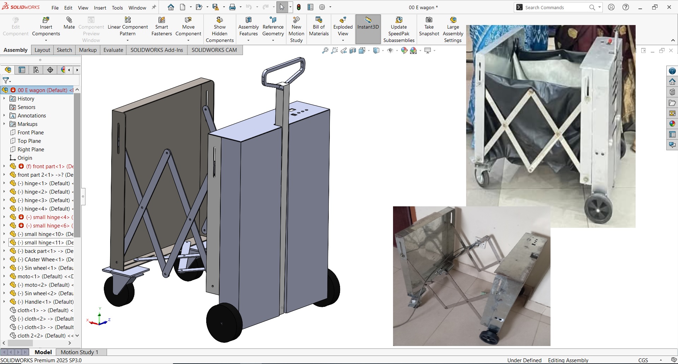Open the Insert Components dropdown arrow
678x364 pixels.
coord(46,41)
